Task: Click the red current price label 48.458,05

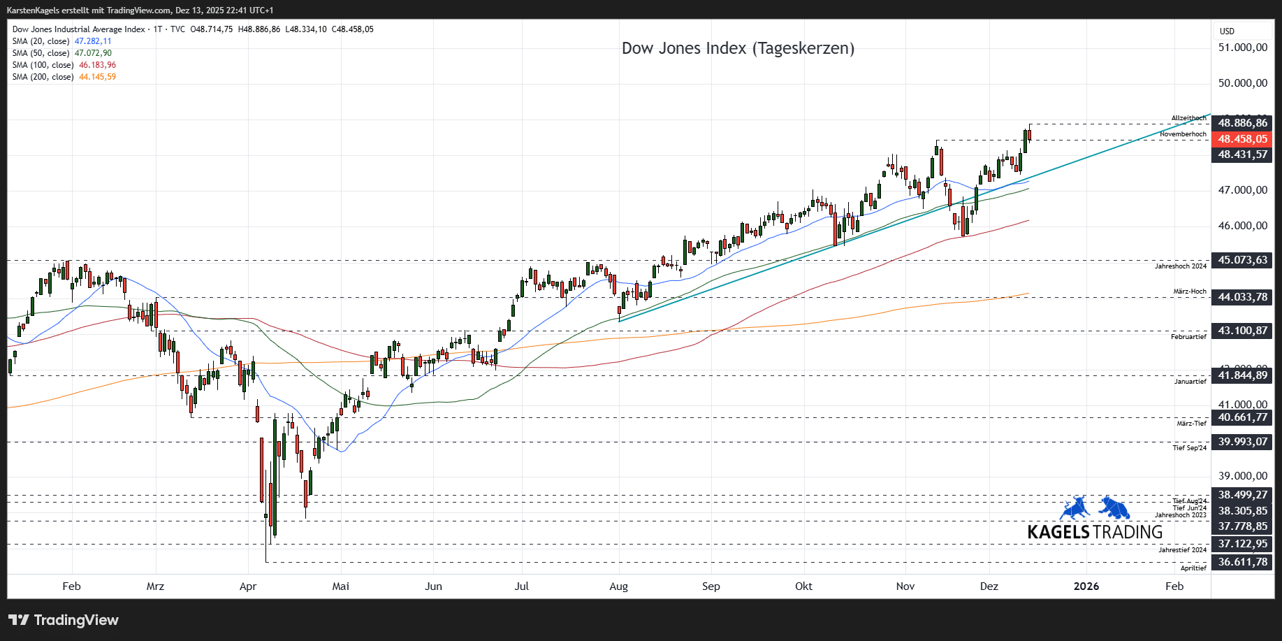Action: pos(1242,139)
